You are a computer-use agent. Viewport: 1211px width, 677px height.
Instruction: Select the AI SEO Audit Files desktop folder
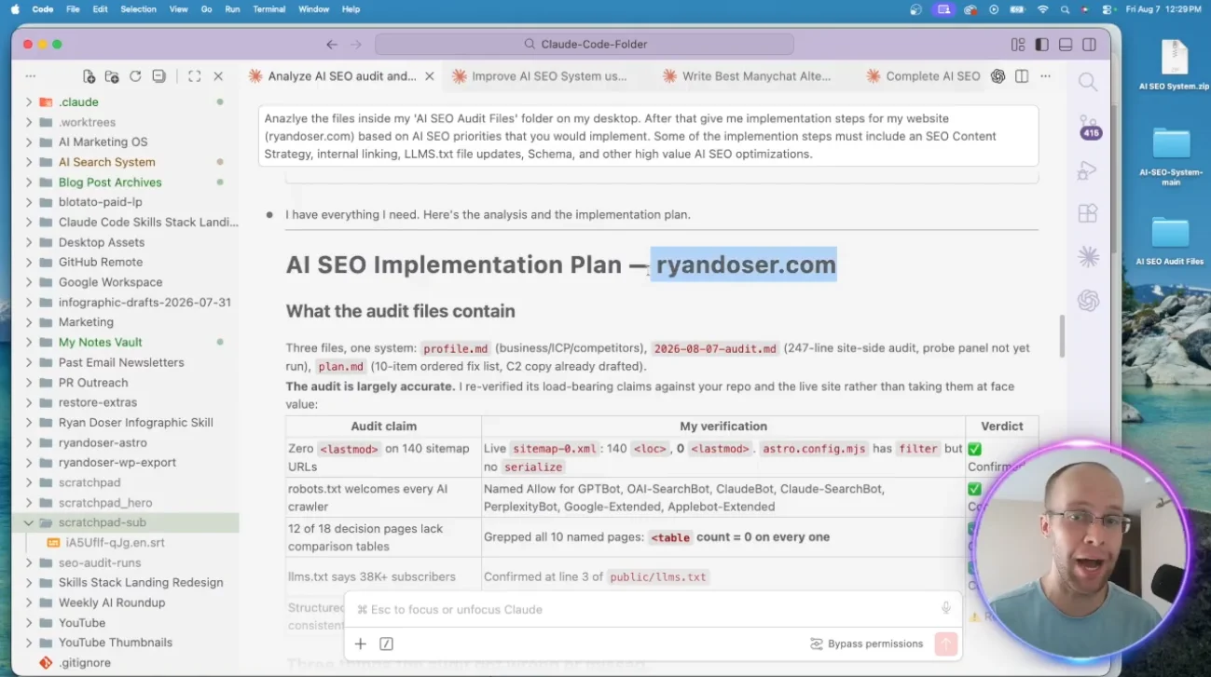[x=1171, y=240]
